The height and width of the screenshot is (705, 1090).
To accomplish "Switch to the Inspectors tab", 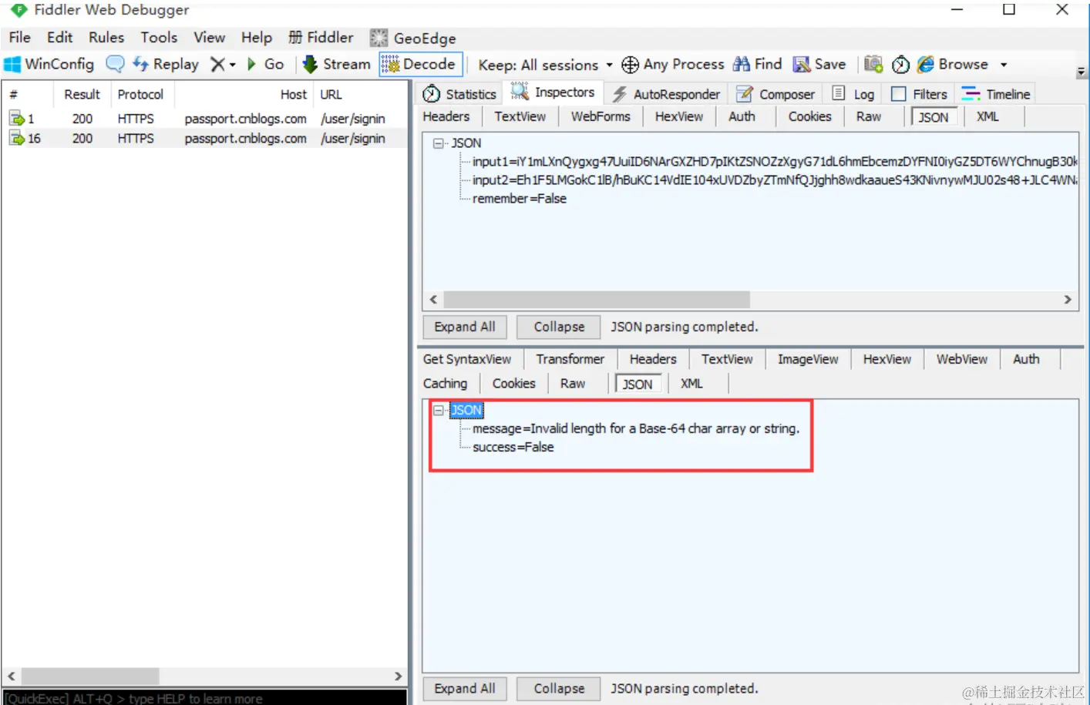I will [x=553, y=92].
